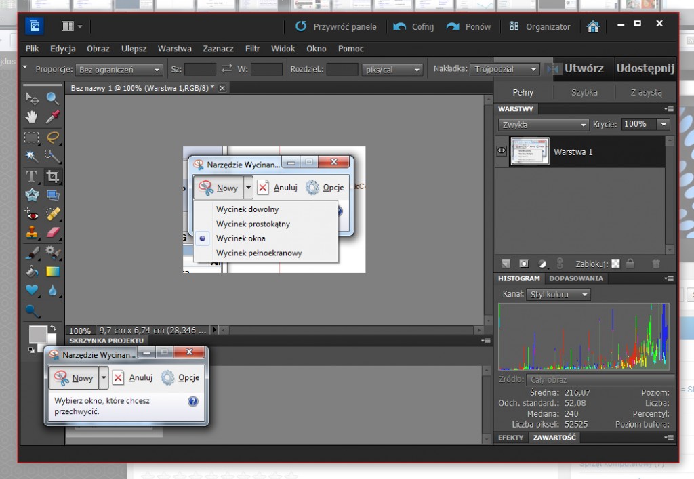
Task: Select the Gradient tool
Action: point(53,271)
